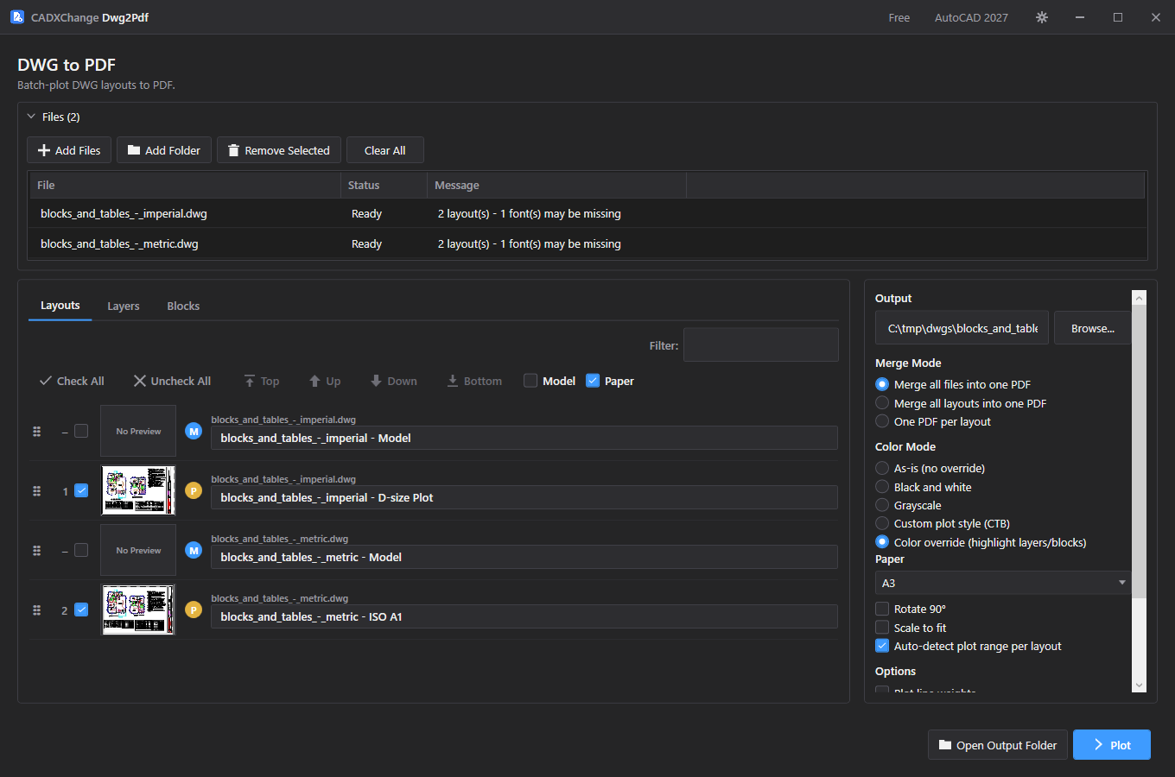The image size is (1175, 777).
Task: Click the imperial Model No Preview thumbnail
Action: click(x=138, y=431)
